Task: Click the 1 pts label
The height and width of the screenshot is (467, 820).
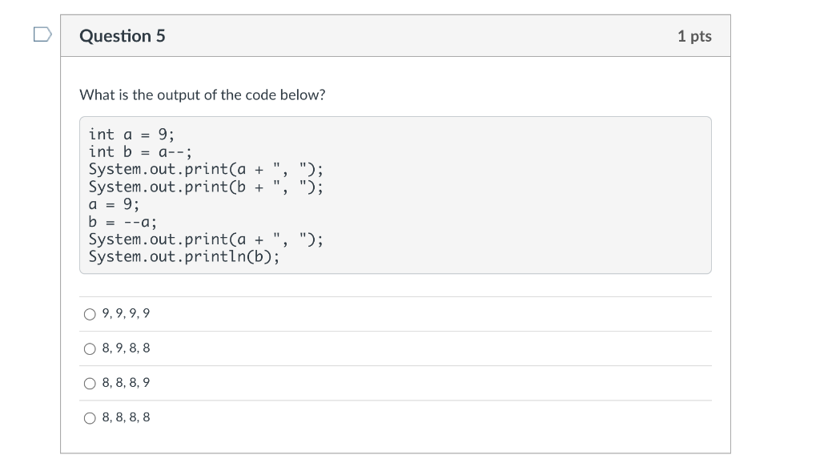Action: tap(694, 36)
